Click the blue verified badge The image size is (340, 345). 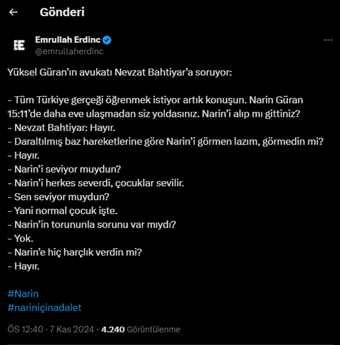(x=107, y=40)
